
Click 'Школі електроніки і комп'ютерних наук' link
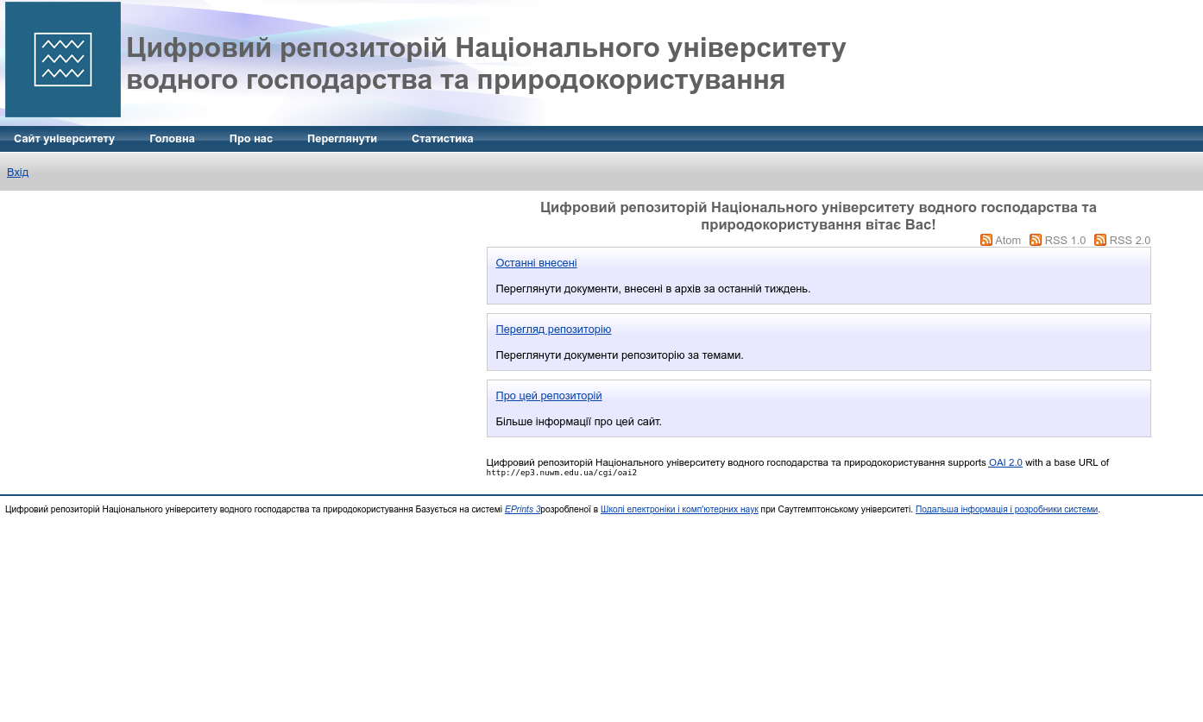679,509
